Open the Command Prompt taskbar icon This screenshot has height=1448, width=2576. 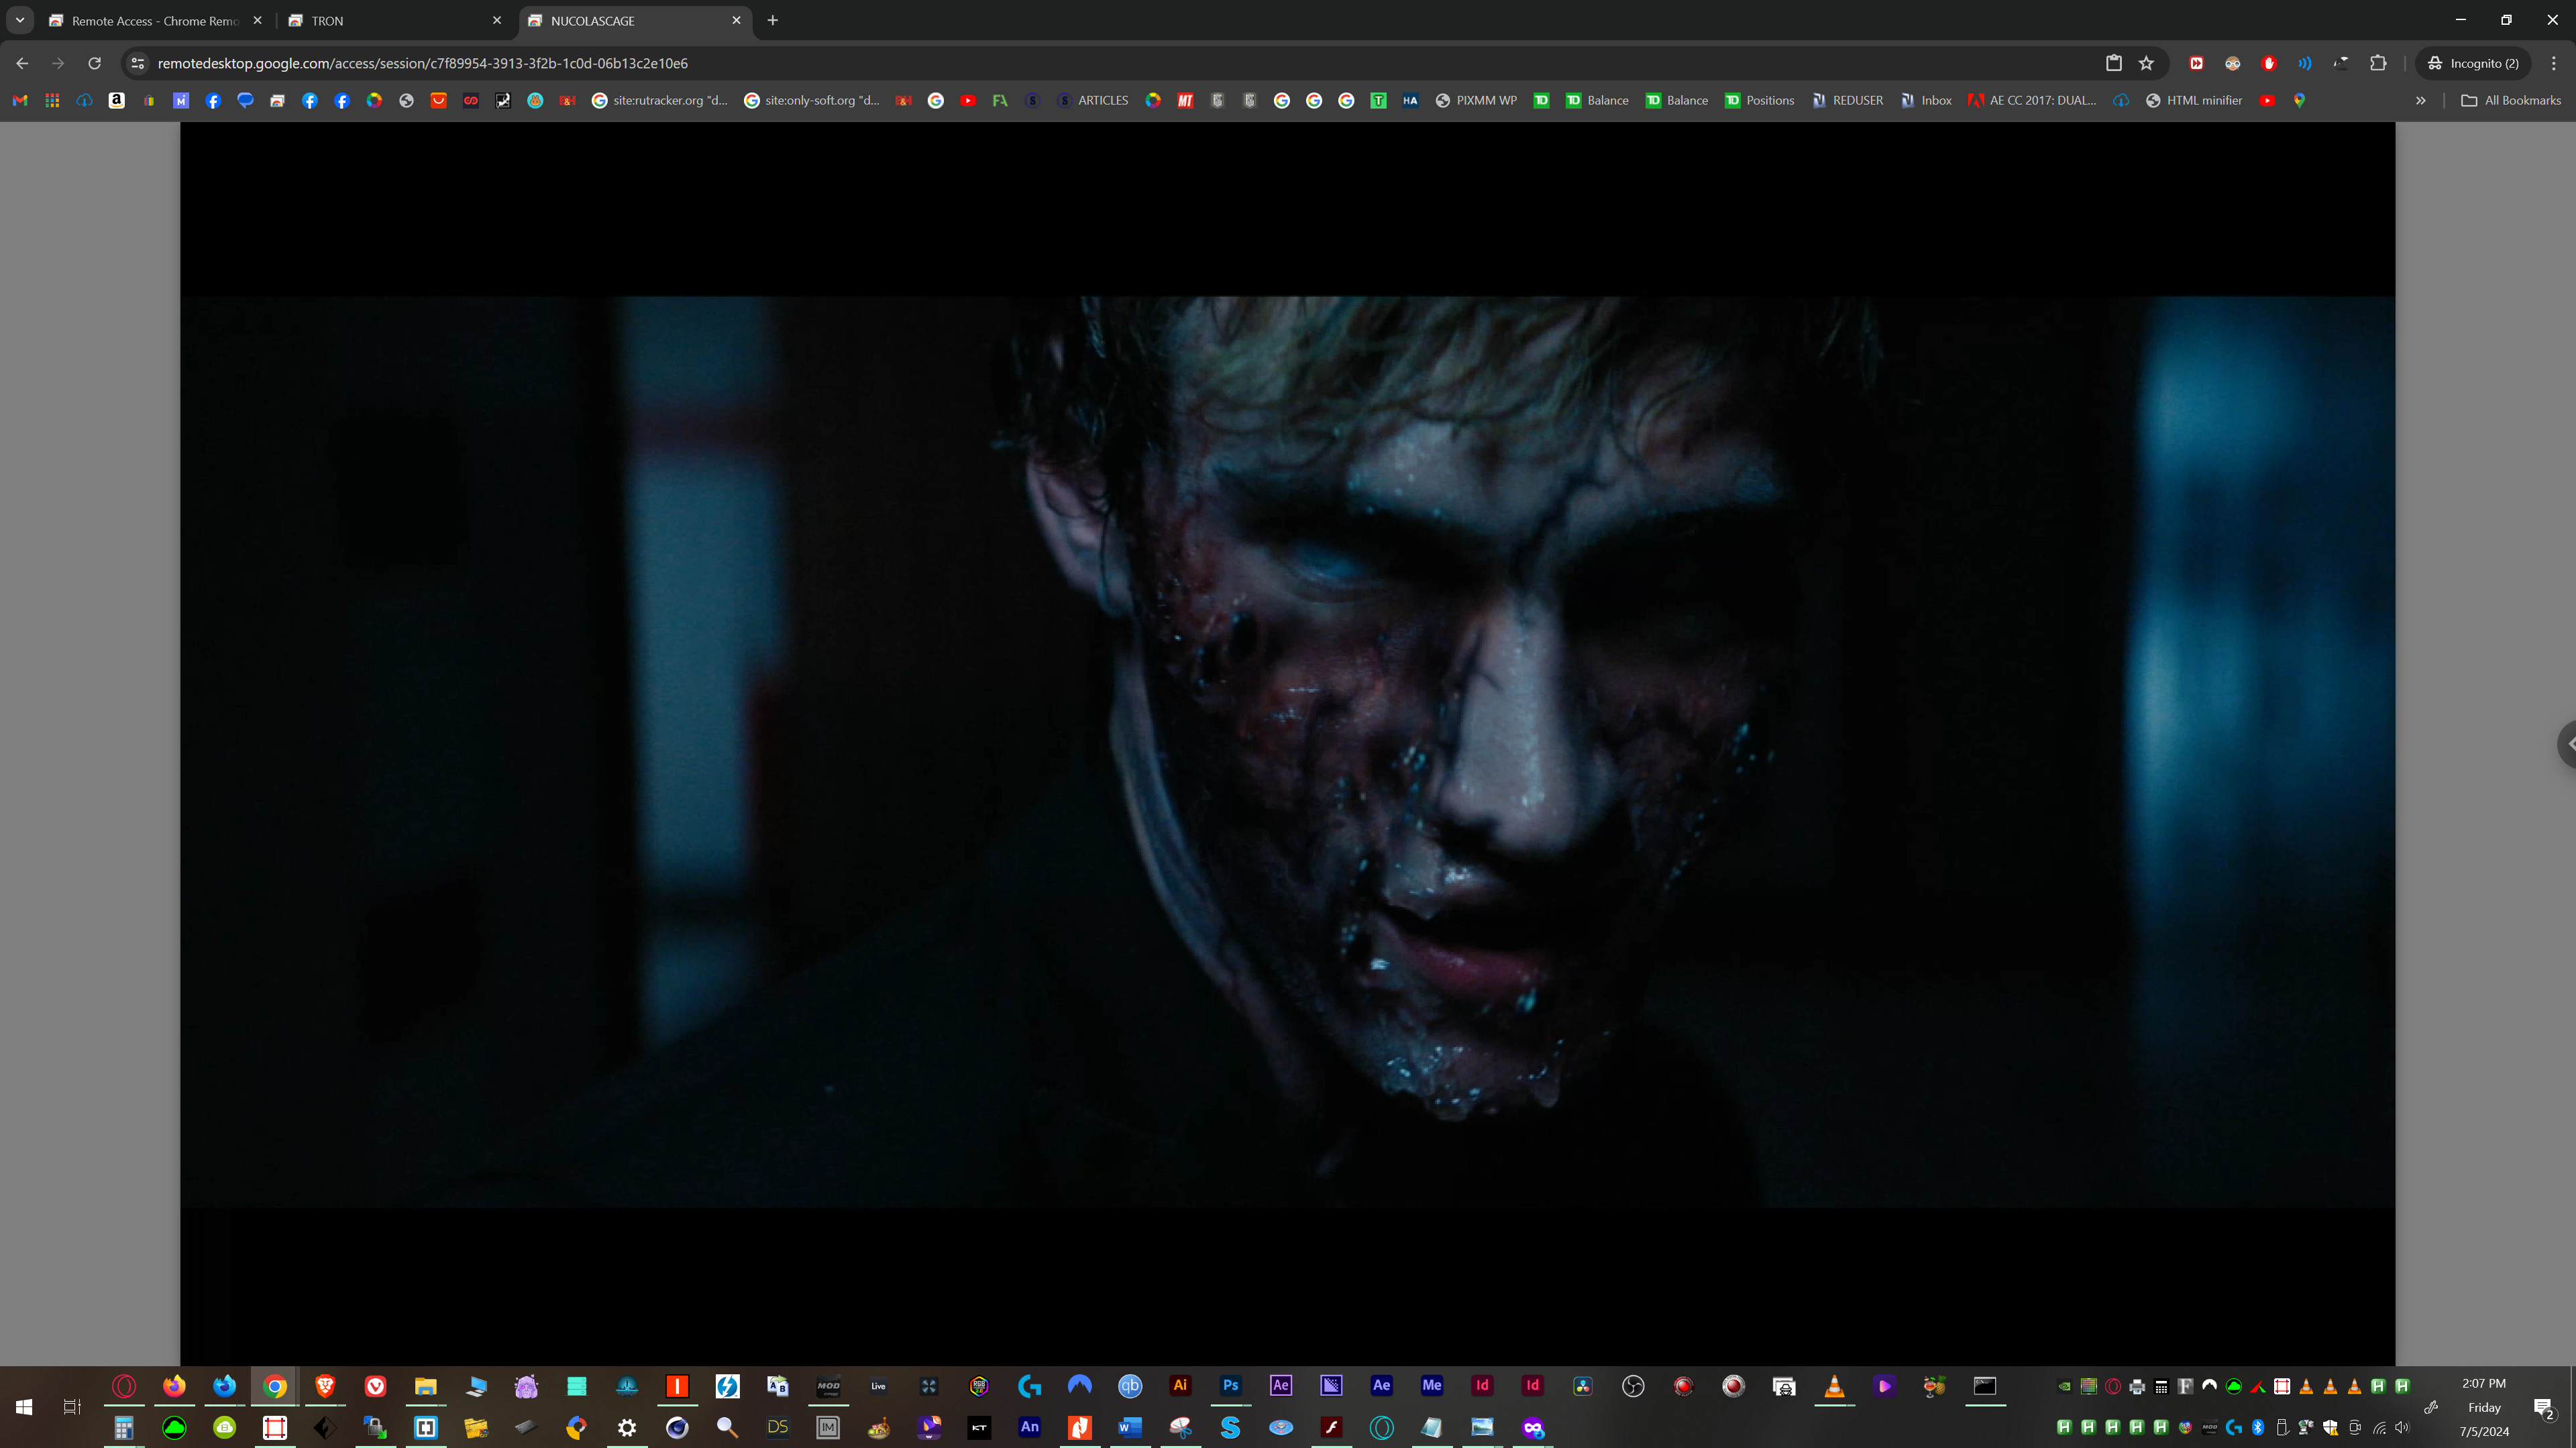click(x=1985, y=1385)
